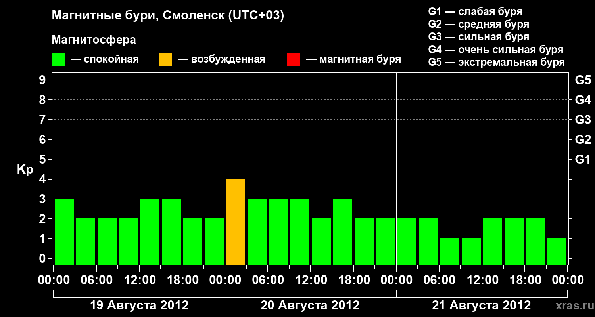Click the 'G4 — очень сильная буря' line
The image size is (595, 317).
click(x=496, y=50)
